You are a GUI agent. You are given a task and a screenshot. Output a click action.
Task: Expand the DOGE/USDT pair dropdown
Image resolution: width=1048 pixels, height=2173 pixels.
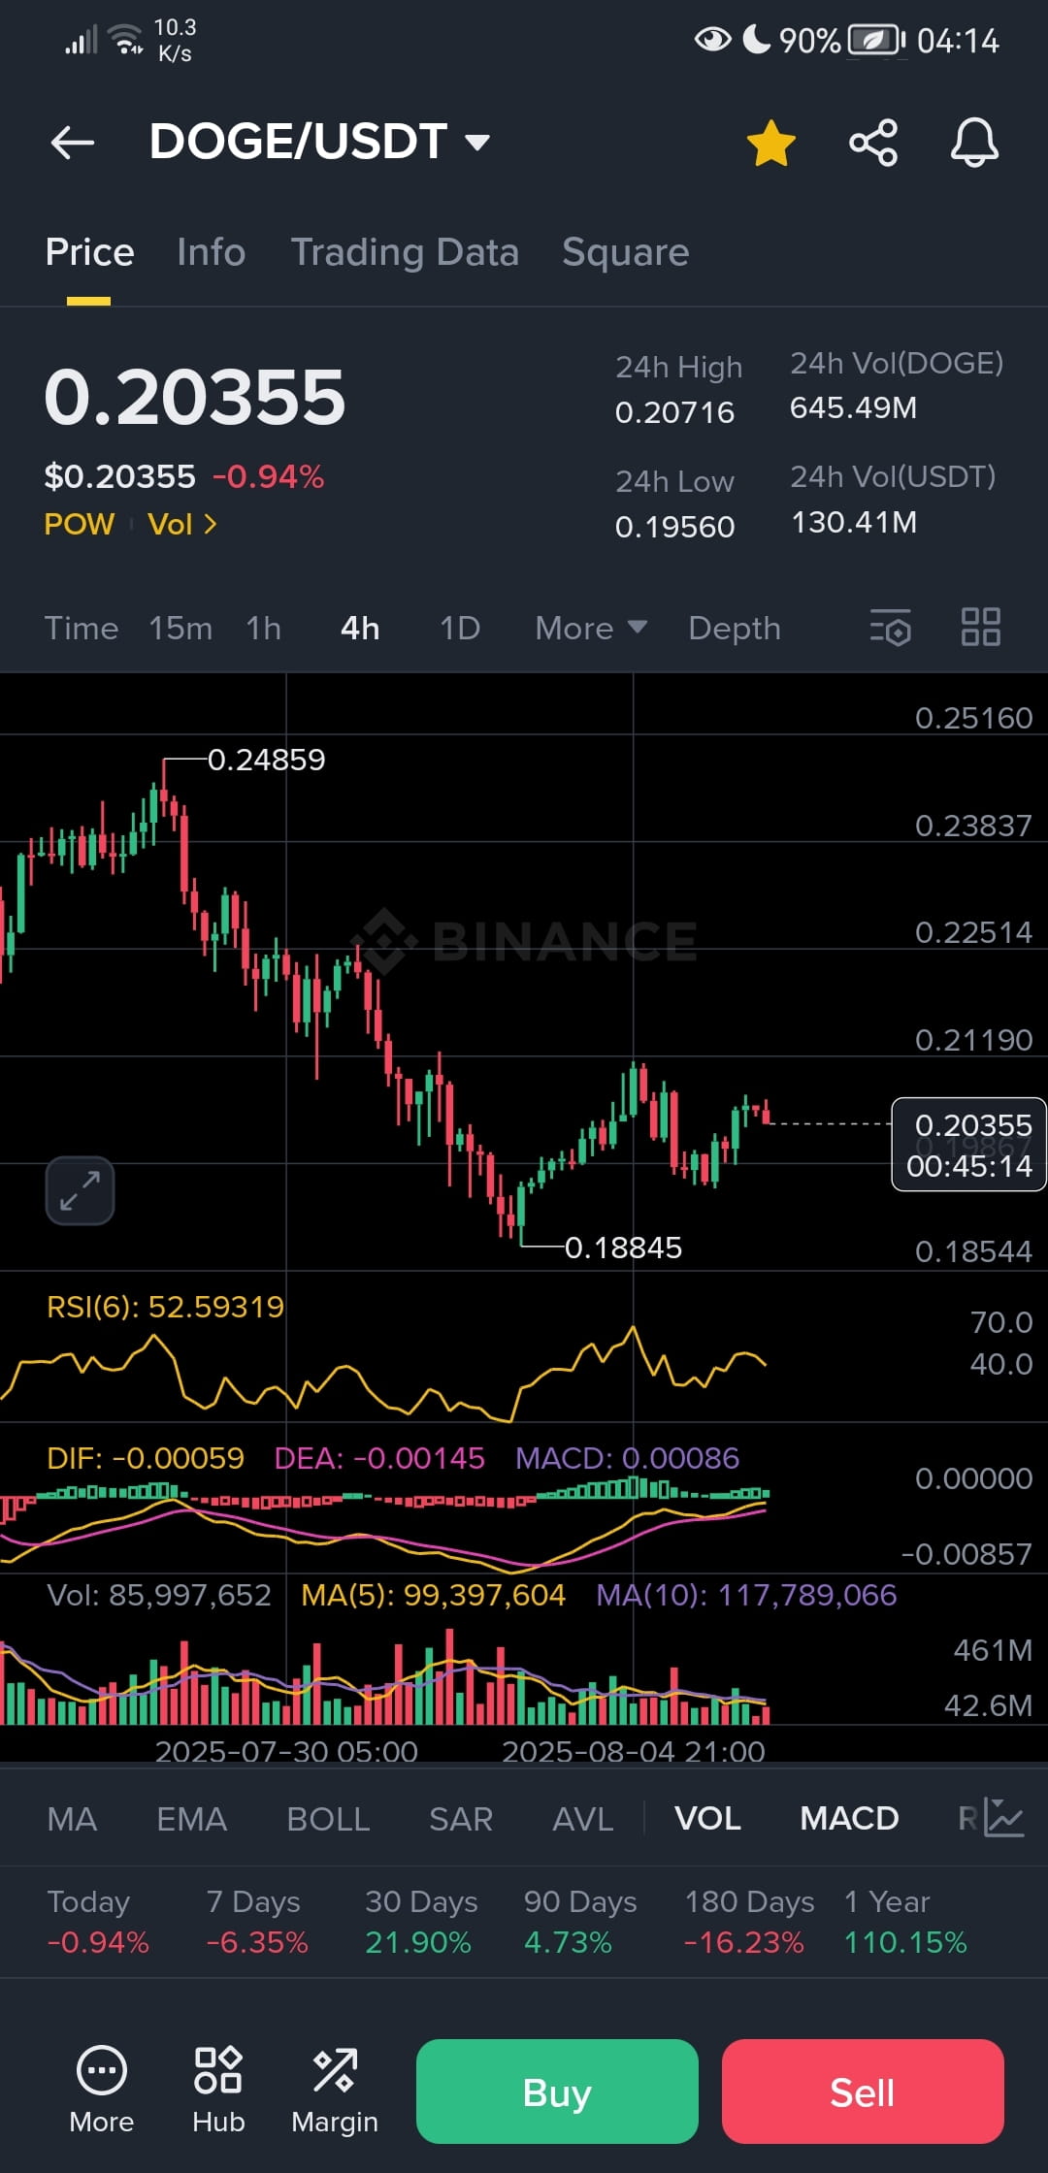pos(476,143)
